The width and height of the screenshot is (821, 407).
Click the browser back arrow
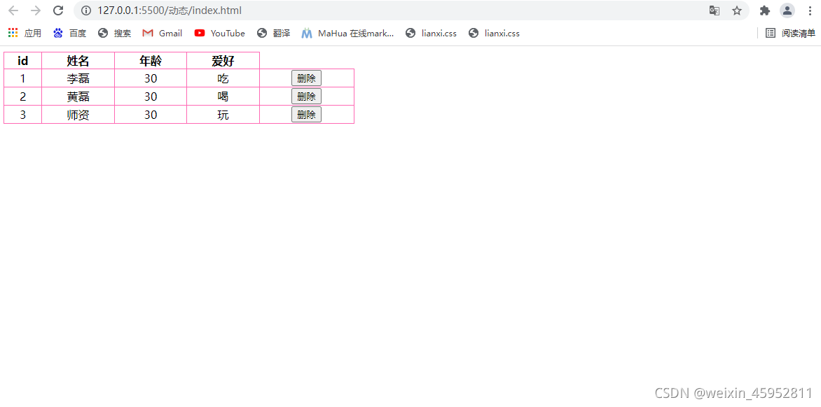pos(13,10)
